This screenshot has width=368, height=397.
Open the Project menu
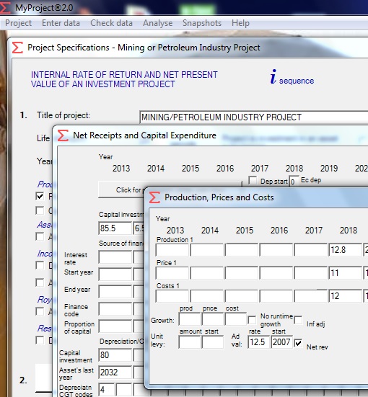[18, 23]
